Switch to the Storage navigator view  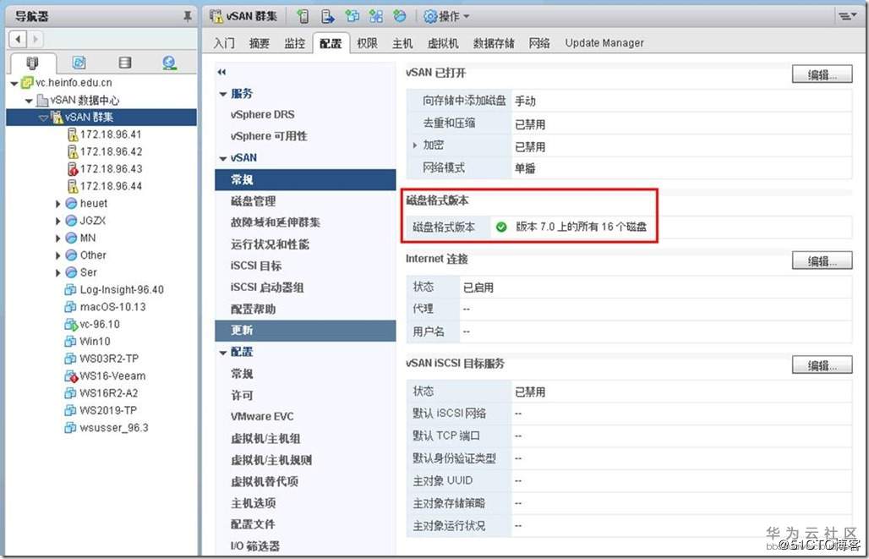click(125, 63)
